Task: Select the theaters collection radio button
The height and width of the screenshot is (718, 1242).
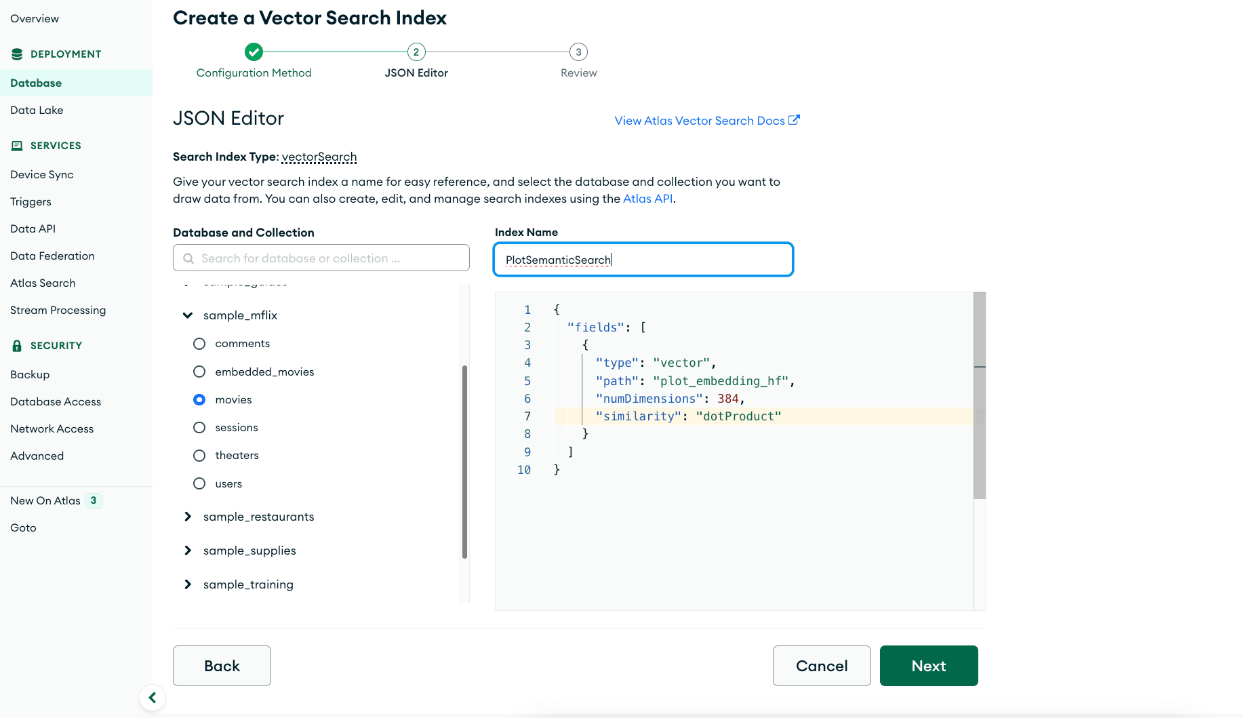Action: pos(199,456)
